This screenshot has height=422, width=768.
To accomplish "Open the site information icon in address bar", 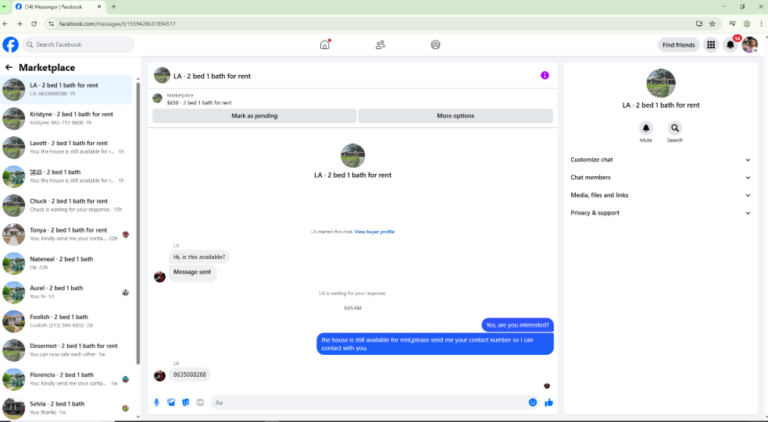I will [x=51, y=23].
